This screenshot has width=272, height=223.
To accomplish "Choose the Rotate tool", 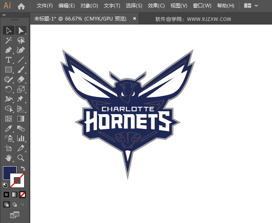I will [x=9, y=89].
